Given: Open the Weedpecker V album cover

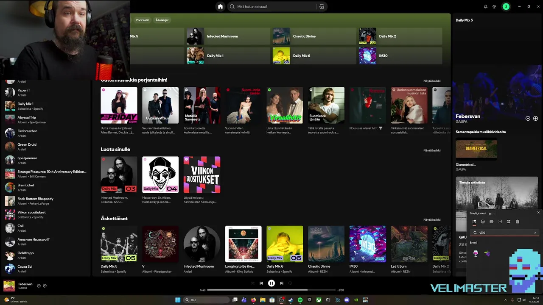Looking at the screenshot, I should click(160, 244).
